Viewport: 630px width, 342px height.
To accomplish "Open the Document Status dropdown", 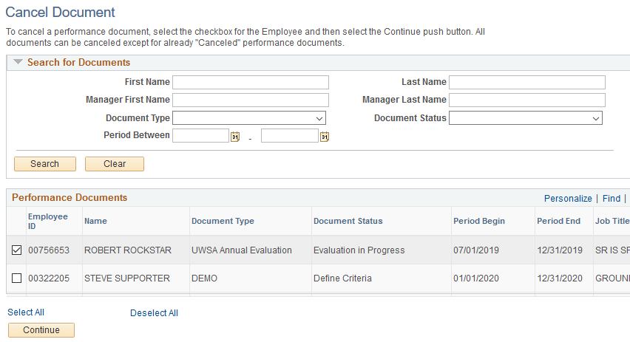I will [x=526, y=118].
